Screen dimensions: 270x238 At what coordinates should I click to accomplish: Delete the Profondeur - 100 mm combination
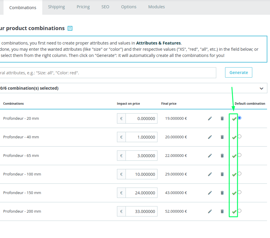click(x=222, y=174)
